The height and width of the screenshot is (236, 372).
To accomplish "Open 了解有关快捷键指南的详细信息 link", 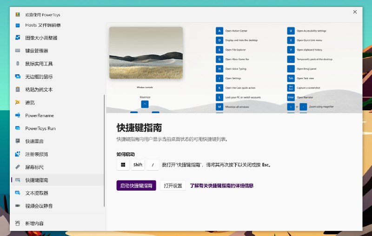I will [221, 185].
